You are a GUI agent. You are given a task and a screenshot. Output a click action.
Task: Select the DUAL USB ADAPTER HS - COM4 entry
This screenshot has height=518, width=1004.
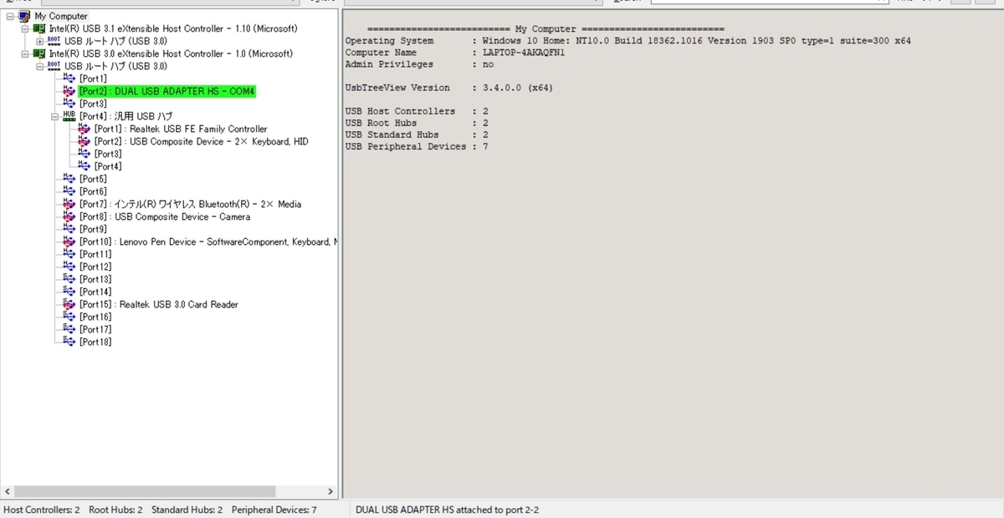(x=166, y=91)
